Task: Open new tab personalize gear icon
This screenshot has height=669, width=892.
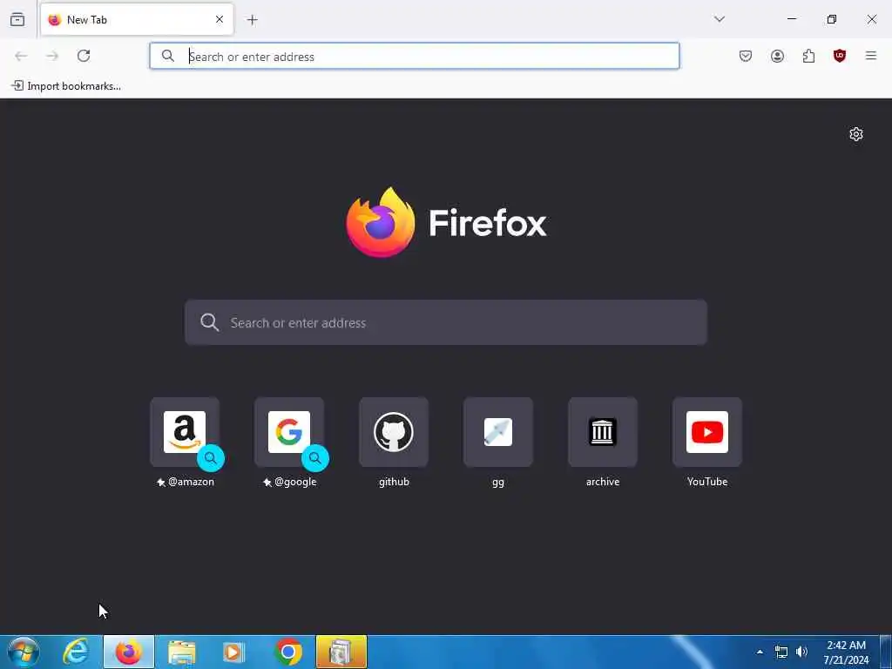Action: 856,134
